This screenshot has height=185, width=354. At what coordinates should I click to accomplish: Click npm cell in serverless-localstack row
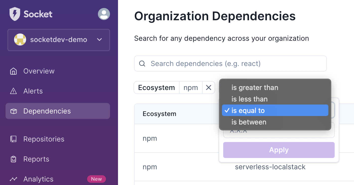[150, 167]
